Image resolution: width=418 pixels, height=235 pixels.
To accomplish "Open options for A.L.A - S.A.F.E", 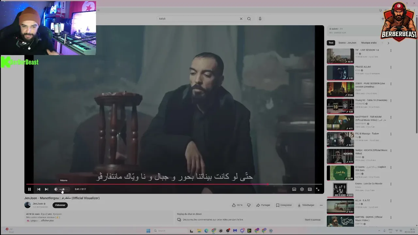I will coord(391,200).
